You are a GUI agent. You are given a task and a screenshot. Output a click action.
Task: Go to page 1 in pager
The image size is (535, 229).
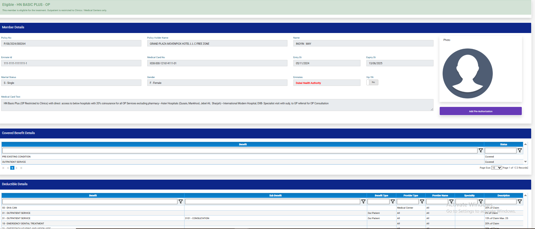pos(12,168)
